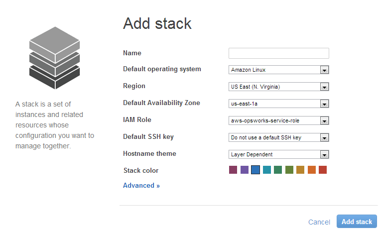Select the blue stack color swatch
Screen dimensions: 381x233
tap(255, 170)
